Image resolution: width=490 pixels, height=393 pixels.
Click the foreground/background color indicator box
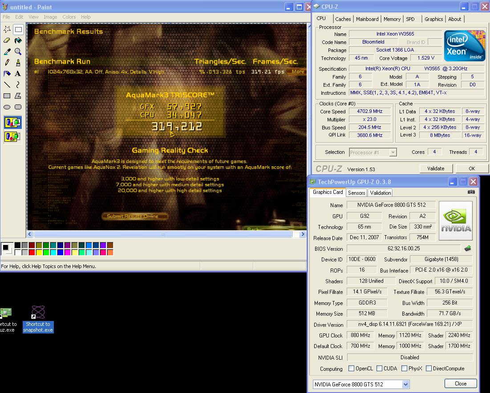click(7, 249)
